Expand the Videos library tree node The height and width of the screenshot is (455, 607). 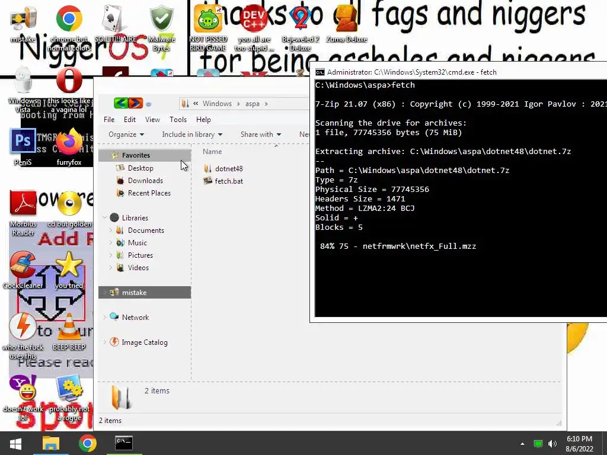click(110, 267)
